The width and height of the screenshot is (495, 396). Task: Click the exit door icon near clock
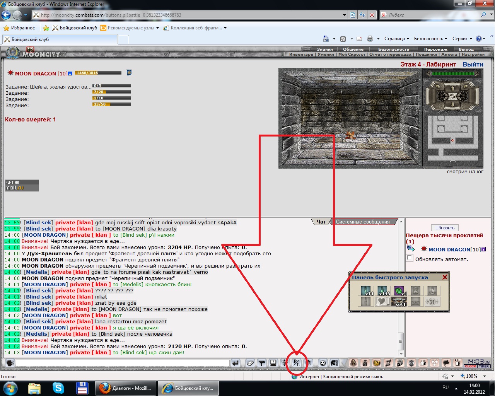[458, 363]
